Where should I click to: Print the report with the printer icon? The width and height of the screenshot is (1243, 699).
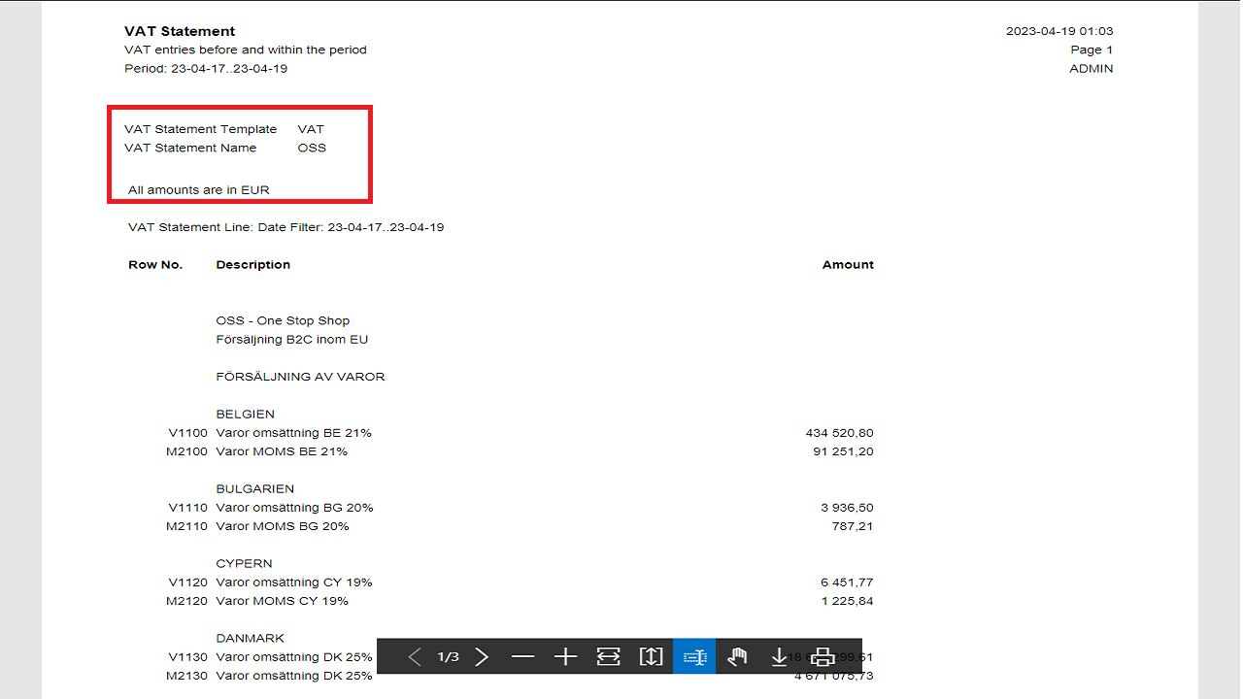(823, 657)
